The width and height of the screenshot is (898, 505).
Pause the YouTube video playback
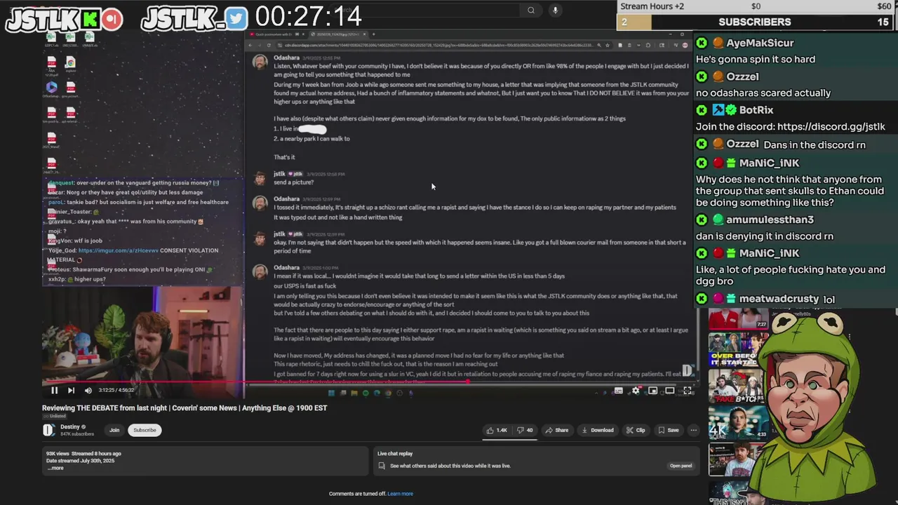[x=54, y=391]
